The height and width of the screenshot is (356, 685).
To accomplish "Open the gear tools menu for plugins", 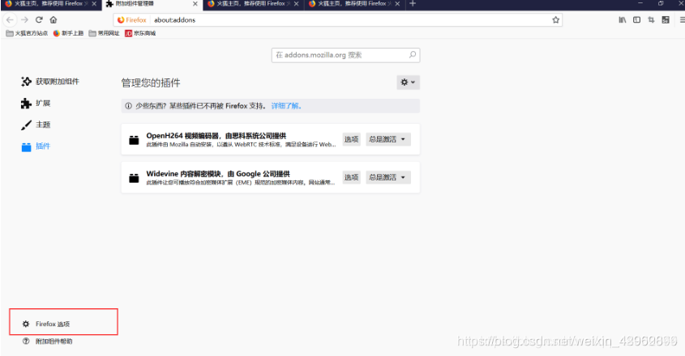I will 408,82.
